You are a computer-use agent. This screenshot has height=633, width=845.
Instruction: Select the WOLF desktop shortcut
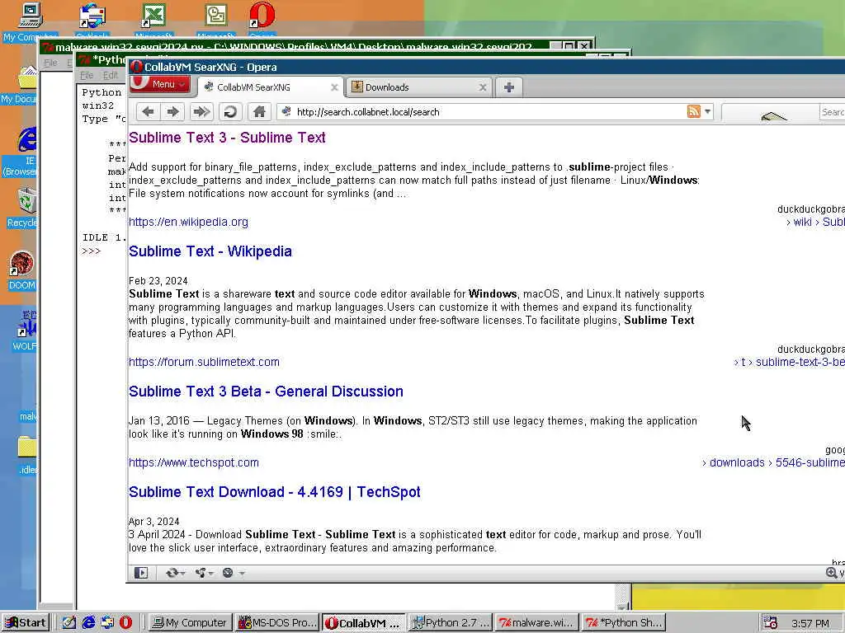24,330
